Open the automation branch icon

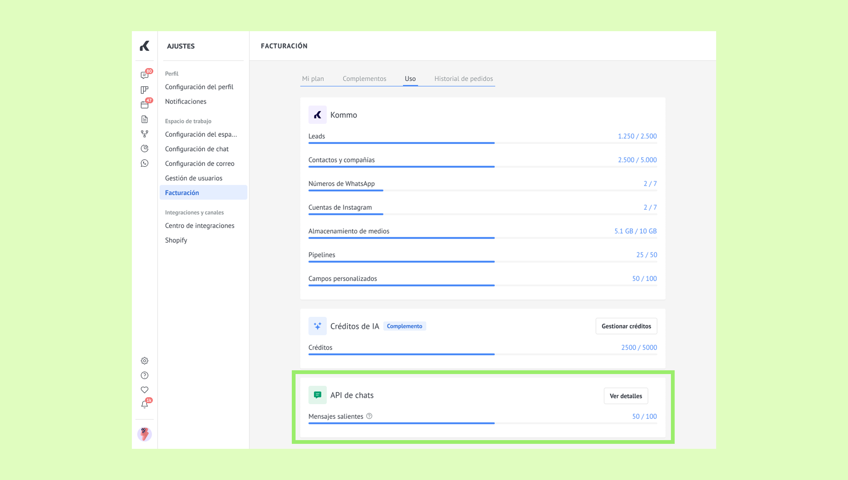[144, 134]
